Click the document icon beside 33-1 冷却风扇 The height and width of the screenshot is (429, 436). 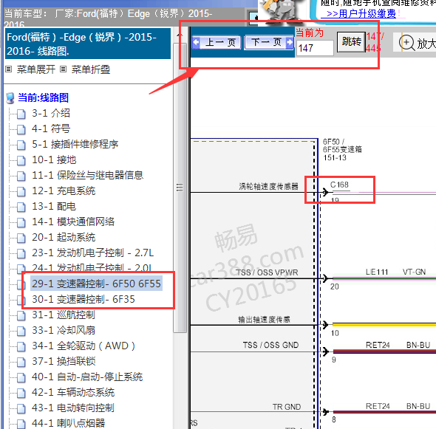pyautogui.click(x=21, y=332)
